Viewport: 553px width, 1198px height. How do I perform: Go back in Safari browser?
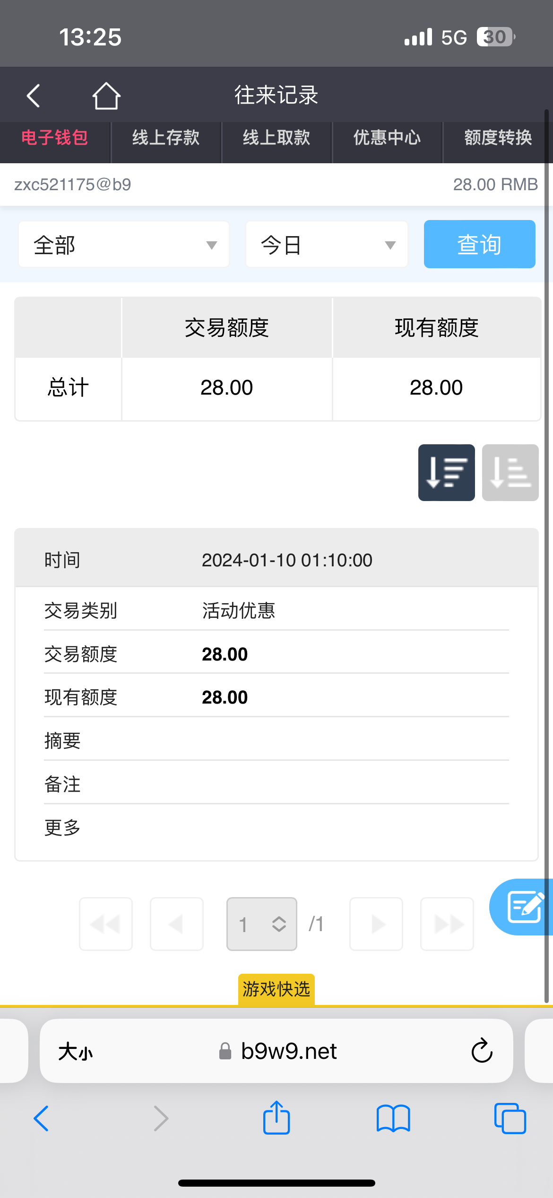pyautogui.click(x=42, y=1119)
